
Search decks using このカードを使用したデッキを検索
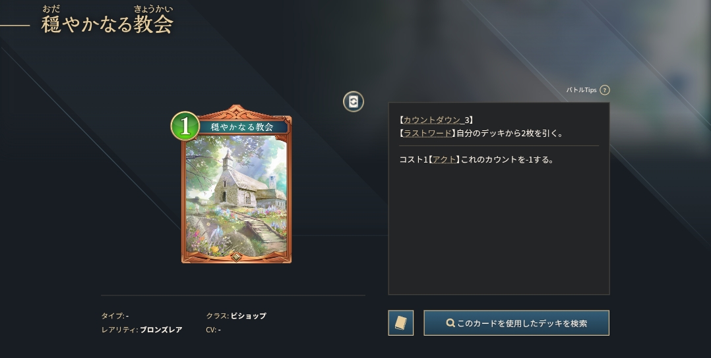tap(516, 322)
